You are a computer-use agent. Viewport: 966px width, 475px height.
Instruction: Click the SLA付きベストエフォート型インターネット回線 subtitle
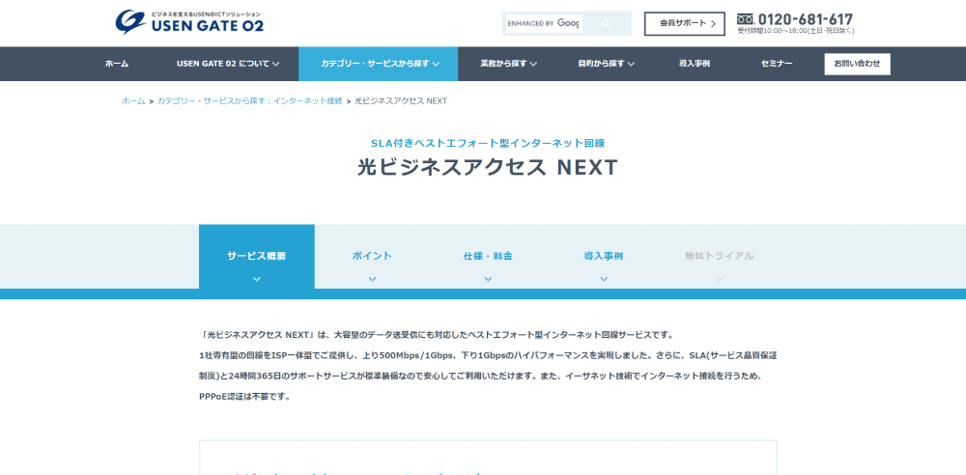pyautogui.click(x=487, y=144)
